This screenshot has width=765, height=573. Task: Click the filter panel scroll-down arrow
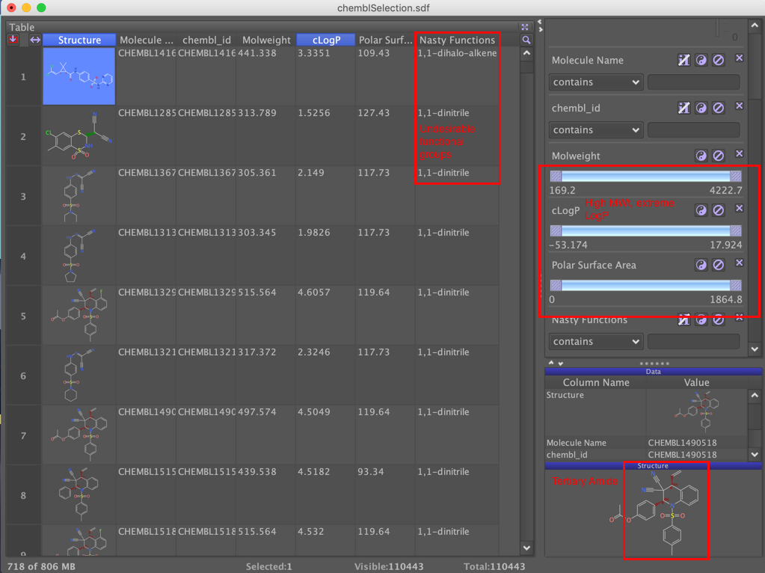coord(755,349)
